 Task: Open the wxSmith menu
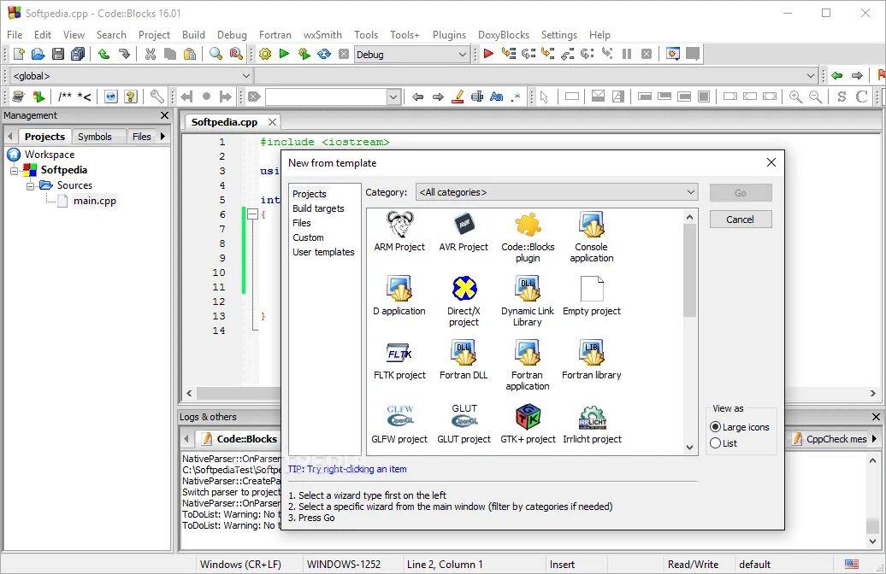[x=322, y=34]
